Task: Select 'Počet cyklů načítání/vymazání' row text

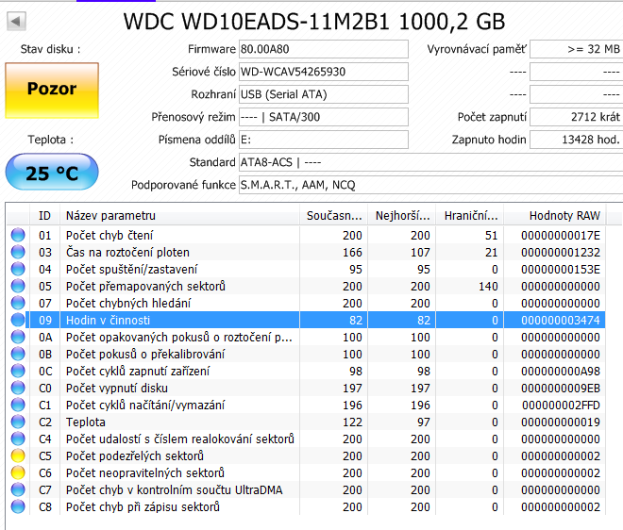Action: coord(145,406)
